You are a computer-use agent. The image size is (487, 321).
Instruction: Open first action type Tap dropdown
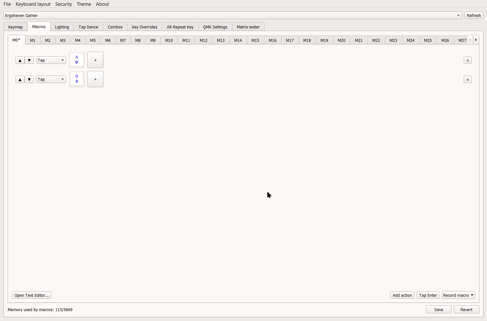click(x=51, y=60)
